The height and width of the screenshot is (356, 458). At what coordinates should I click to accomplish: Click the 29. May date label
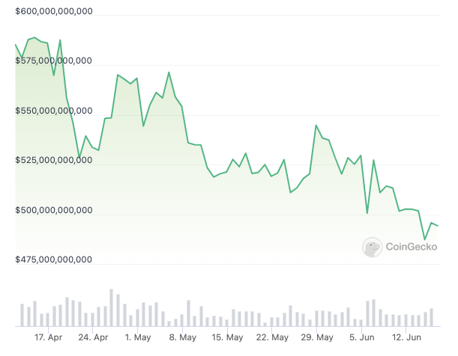[x=318, y=337]
